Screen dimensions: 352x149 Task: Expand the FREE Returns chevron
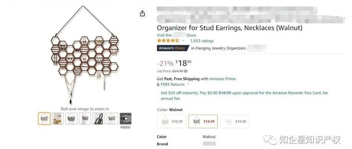point(188,84)
